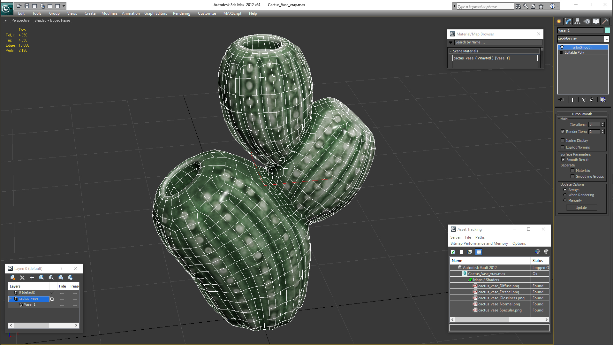Uncheck the Smooth Result checkbox
Screen dimensions: 613x345
[x=563, y=160]
